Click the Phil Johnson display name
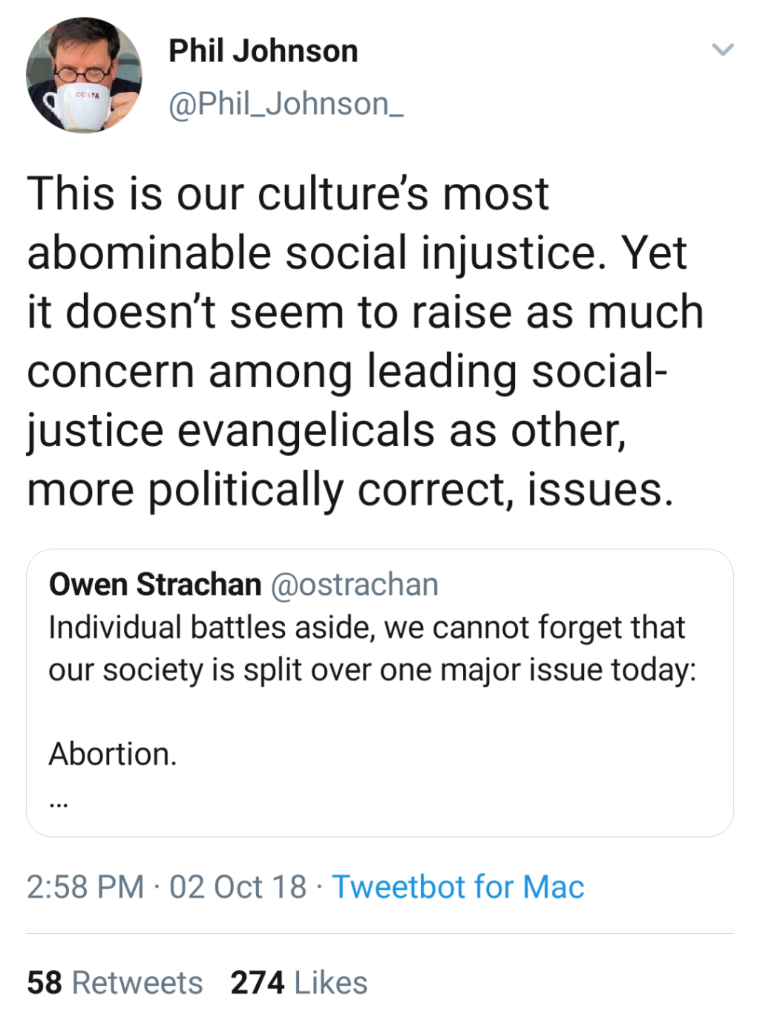This screenshot has width=760, height=1027. pos(263,51)
